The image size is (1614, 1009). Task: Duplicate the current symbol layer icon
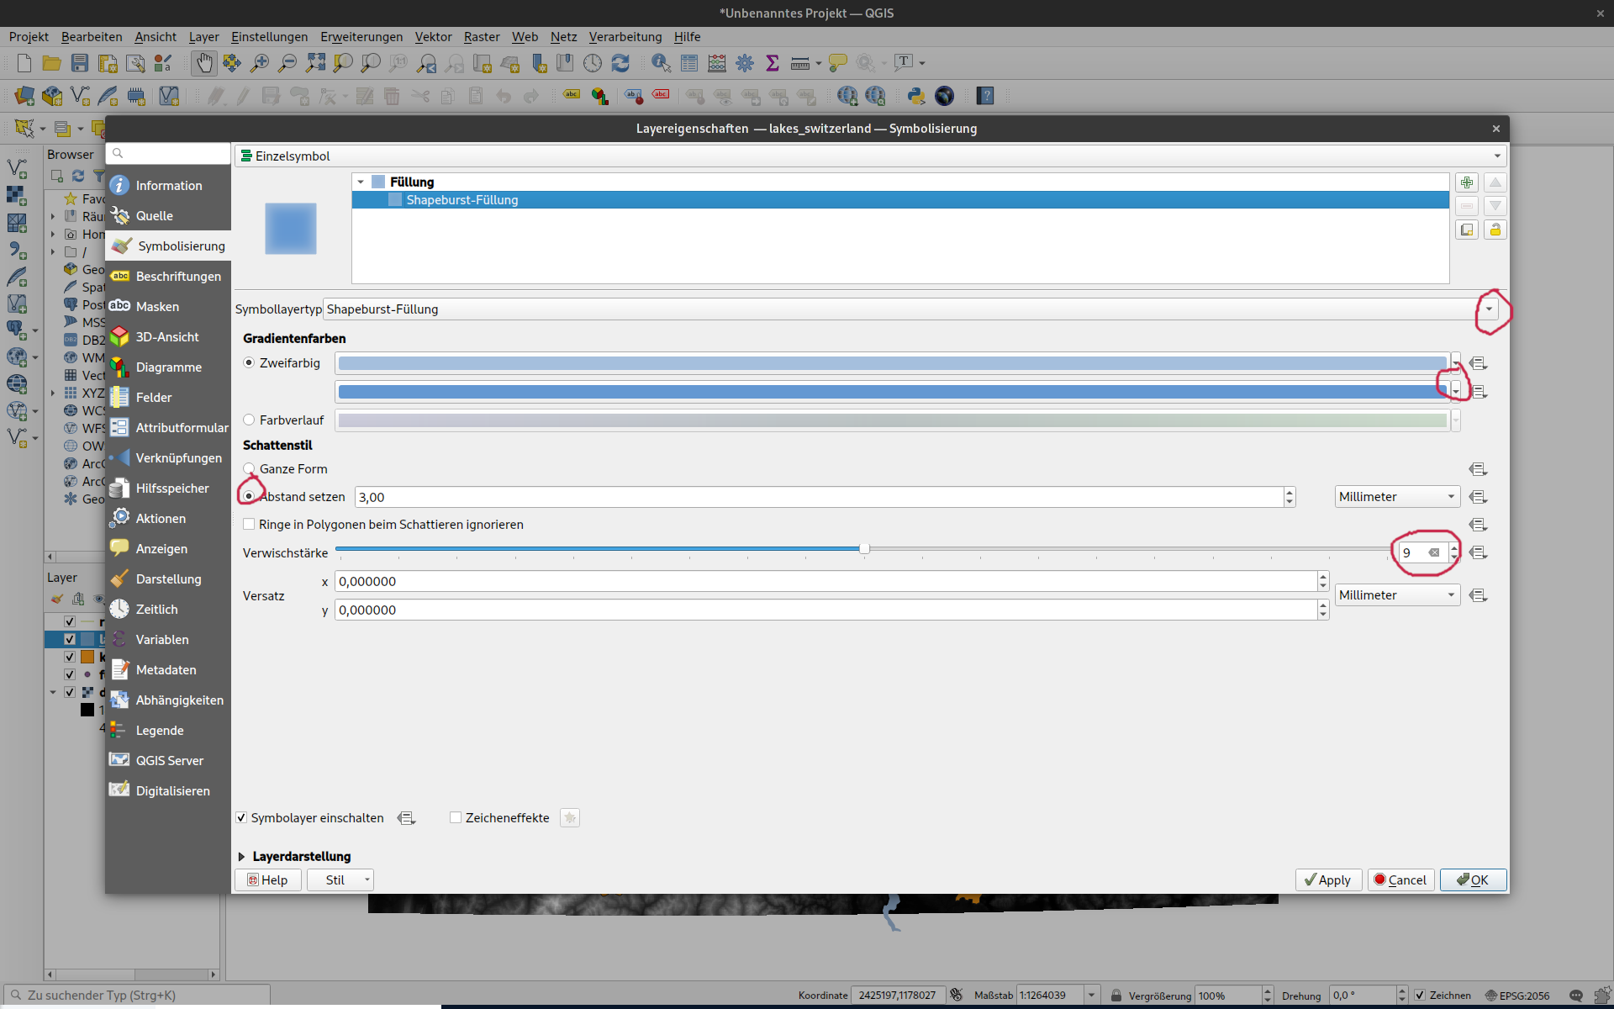pyautogui.click(x=1467, y=230)
